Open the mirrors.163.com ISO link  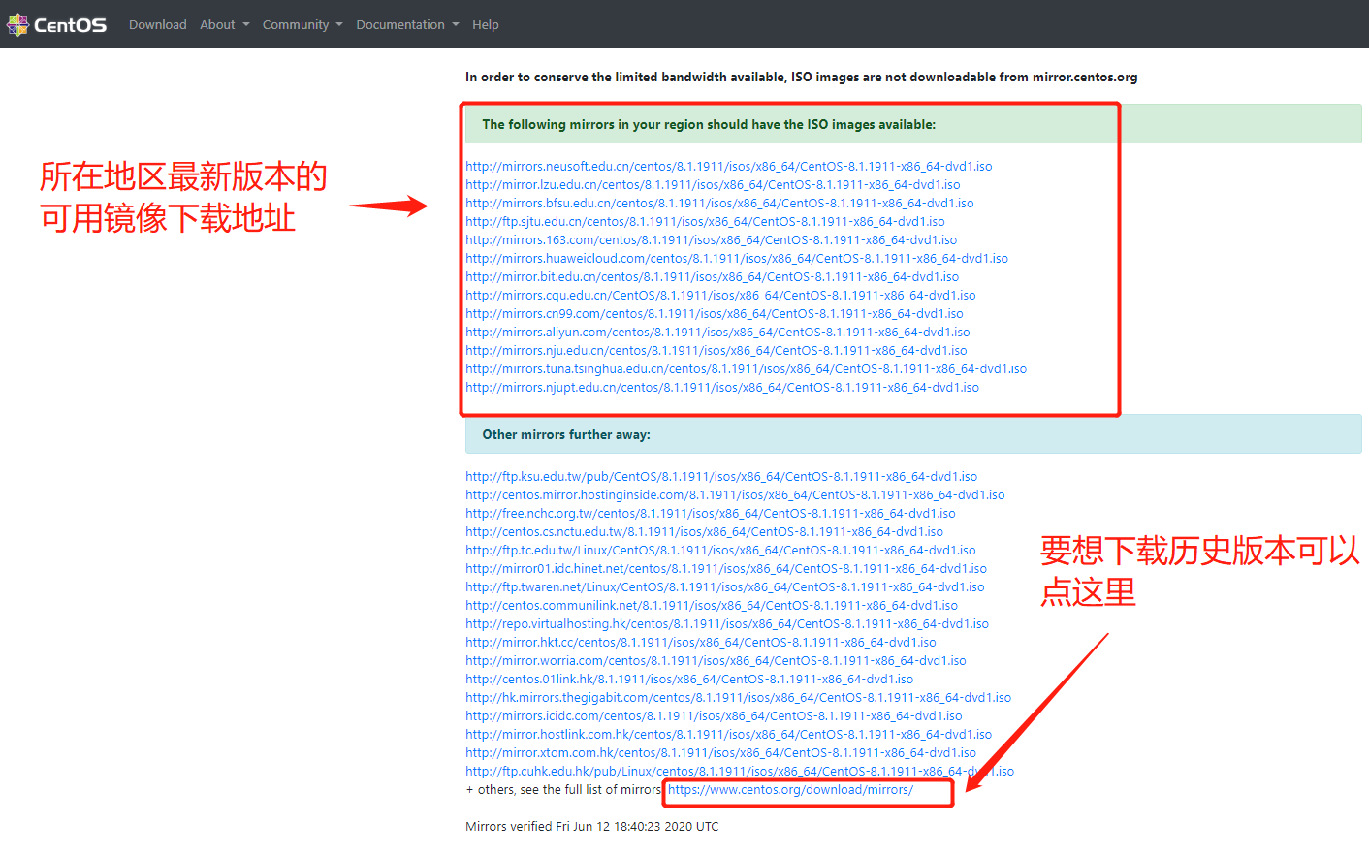point(711,240)
